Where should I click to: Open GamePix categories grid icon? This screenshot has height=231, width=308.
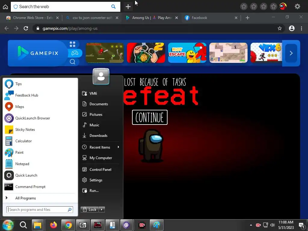72,45
